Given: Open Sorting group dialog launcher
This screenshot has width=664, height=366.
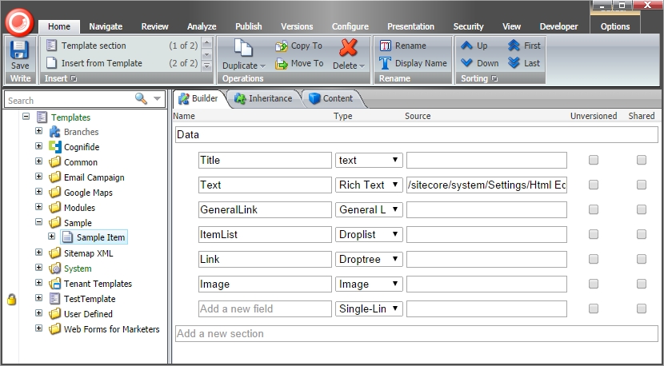Looking at the screenshot, I should pyautogui.click(x=494, y=78).
